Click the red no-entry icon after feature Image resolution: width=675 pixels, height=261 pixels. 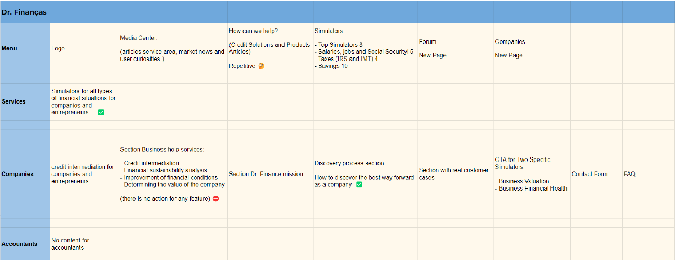[216, 199]
